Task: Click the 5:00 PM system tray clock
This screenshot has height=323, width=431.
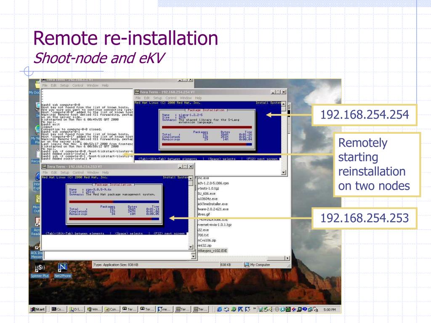Action: click(x=330, y=310)
